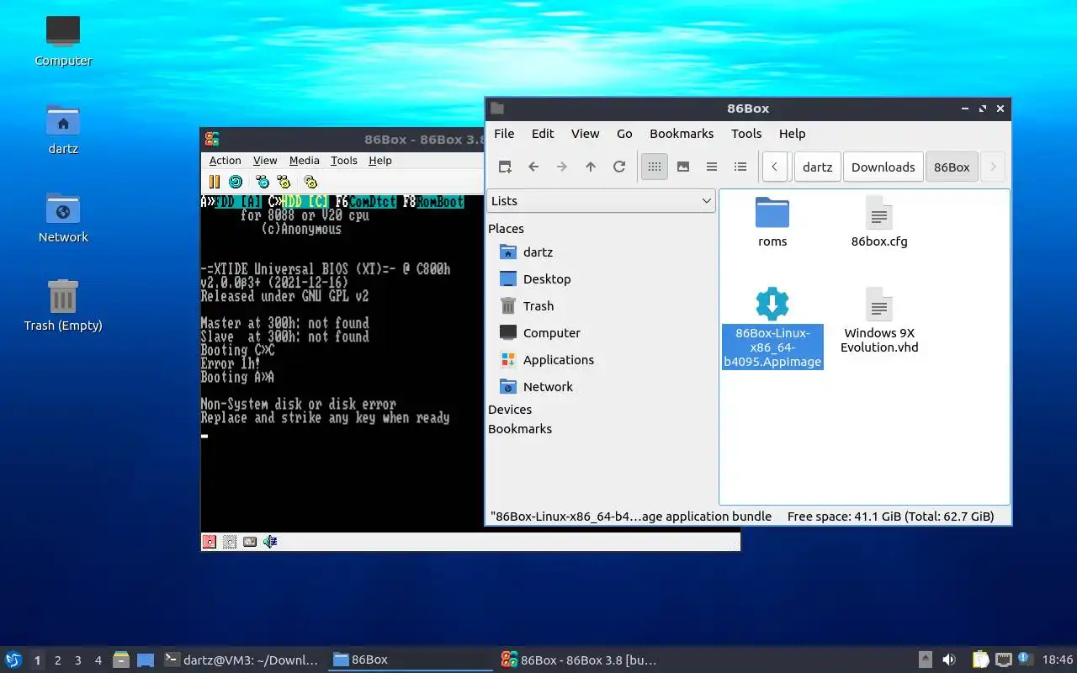
Task: Switch to thumbnail view mode
Action: [683, 167]
